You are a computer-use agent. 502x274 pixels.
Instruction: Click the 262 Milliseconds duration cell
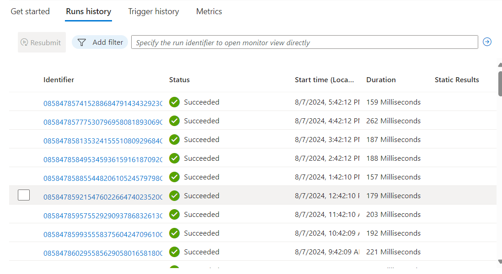(394, 121)
